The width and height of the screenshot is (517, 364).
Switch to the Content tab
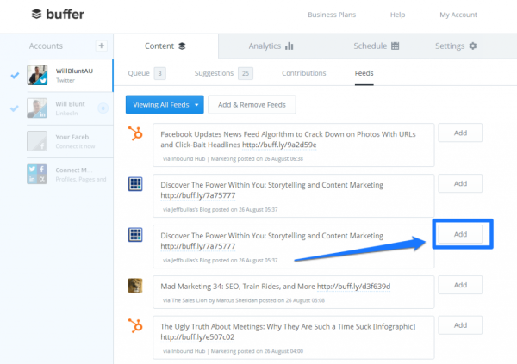tap(165, 46)
